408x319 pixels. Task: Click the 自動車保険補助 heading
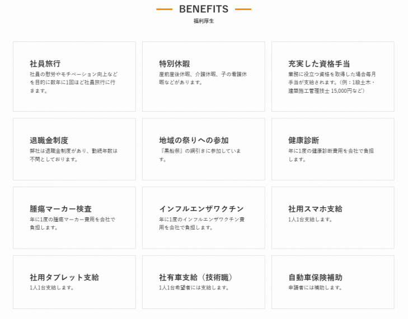tap(316, 278)
